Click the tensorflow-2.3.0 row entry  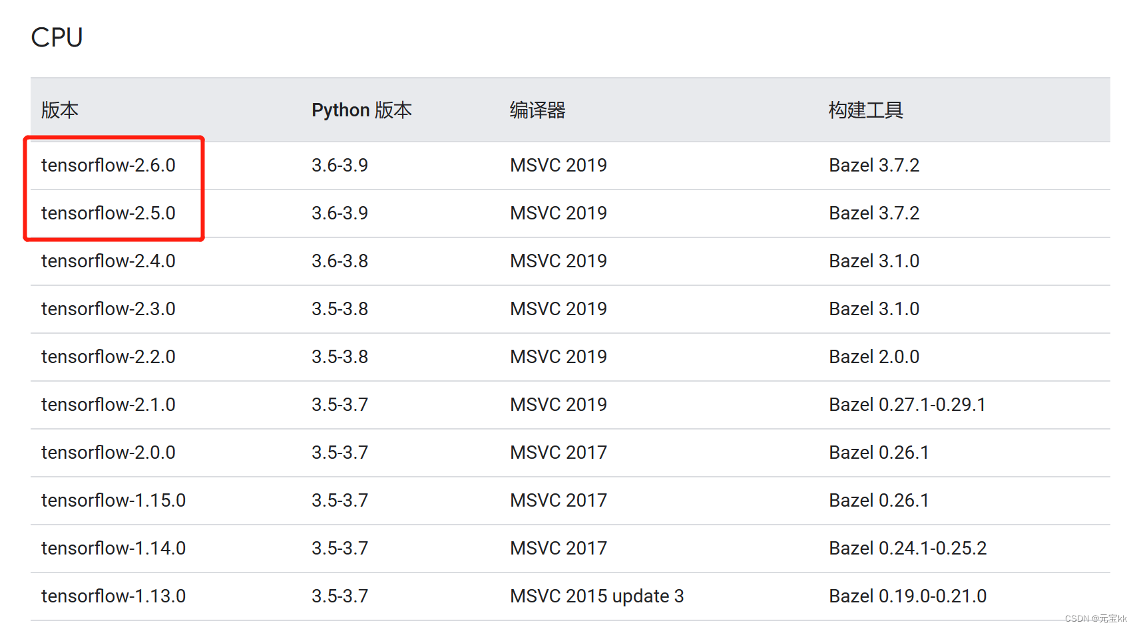(x=109, y=309)
